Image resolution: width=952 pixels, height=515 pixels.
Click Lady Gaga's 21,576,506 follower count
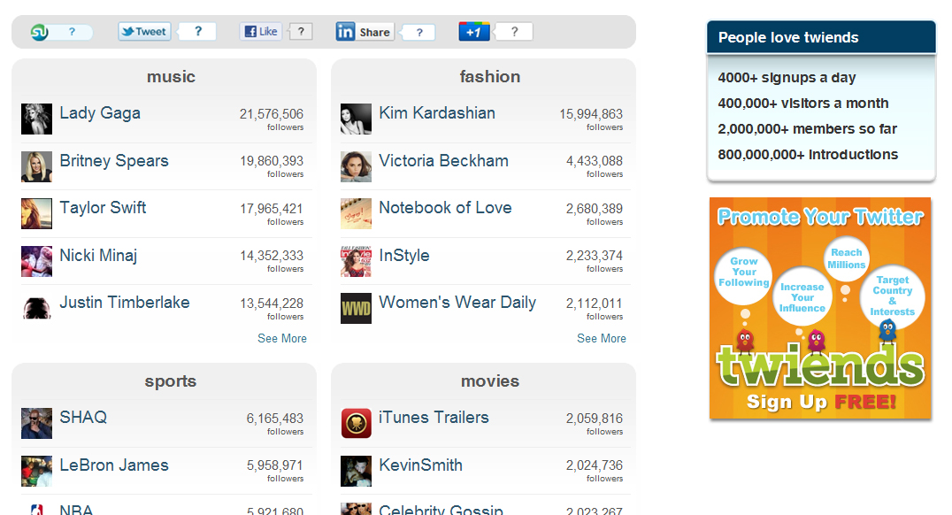point(272,114)
